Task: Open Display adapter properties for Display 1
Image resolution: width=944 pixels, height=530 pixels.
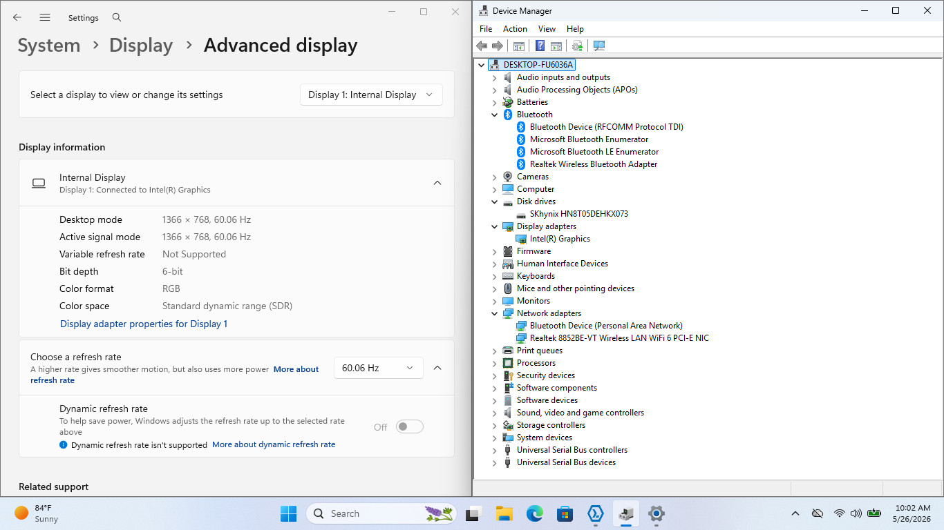Action: pyautogui.click(x=144, y=324)
